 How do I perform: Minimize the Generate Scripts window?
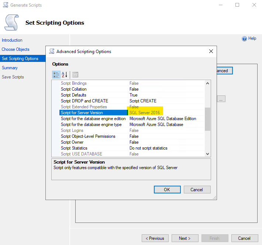[x=221, y=5]
